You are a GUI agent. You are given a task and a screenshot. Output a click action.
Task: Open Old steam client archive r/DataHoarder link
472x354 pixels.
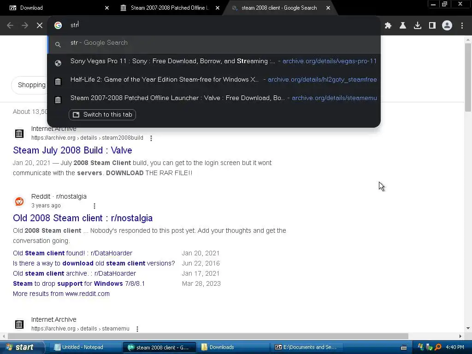coord(74,274)
